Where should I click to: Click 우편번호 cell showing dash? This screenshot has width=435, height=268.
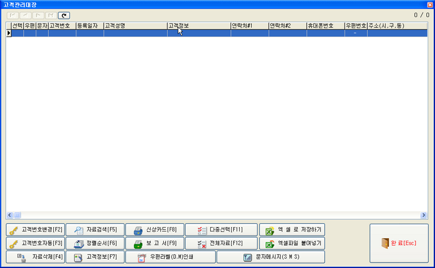pyautogui.click(x=356, y=33)
